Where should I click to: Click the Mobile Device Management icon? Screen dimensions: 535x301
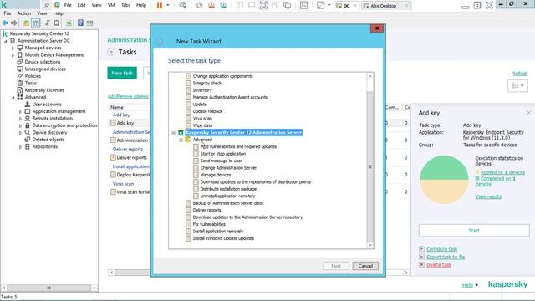click(x=20, y=54)
